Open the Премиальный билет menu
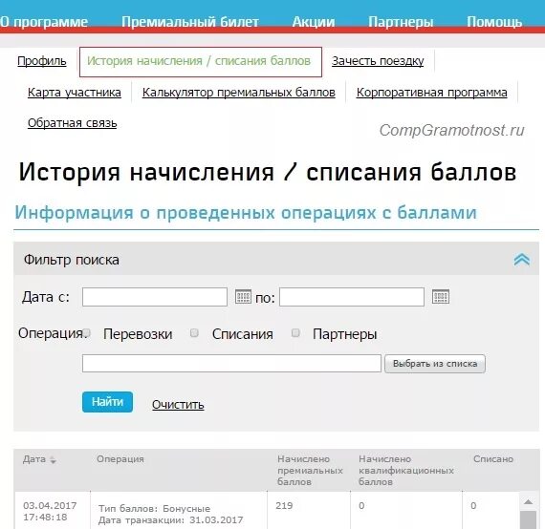Image resolution: width=545 pixels, height=529 pixels. [x=190, y=22]
